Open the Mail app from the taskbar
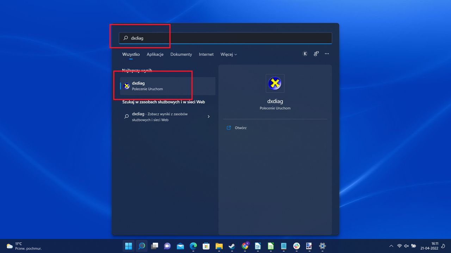451x253 pixels. pyautogui.click(x=180, y=246)
